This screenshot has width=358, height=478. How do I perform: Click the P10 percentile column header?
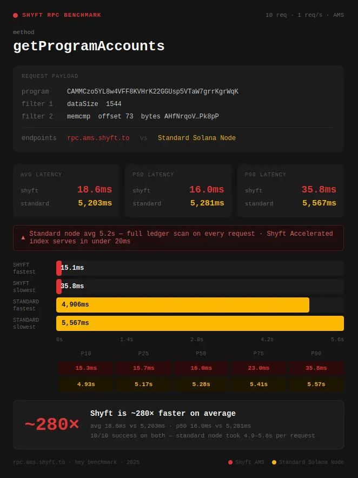(x=86, y=353)
